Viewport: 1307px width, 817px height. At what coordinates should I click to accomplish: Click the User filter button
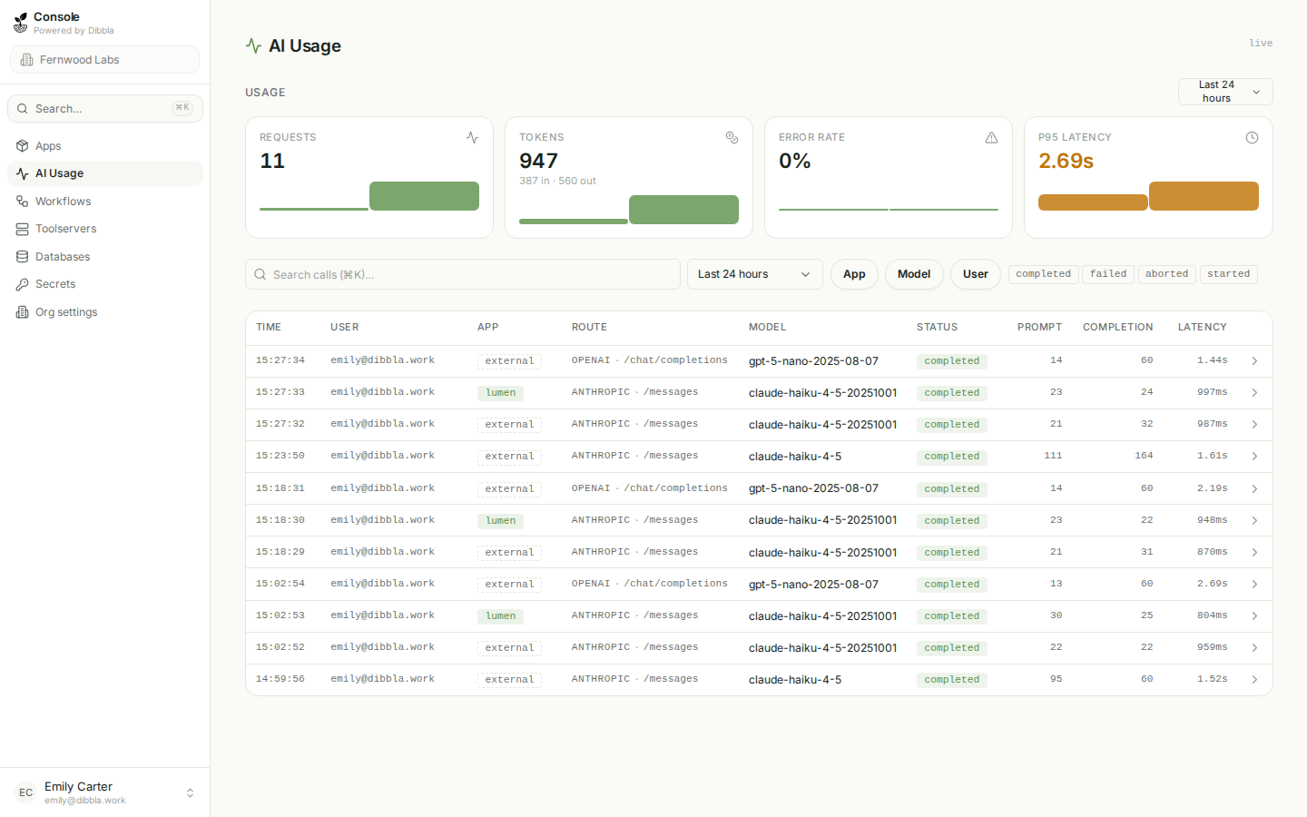coord(976,274)
